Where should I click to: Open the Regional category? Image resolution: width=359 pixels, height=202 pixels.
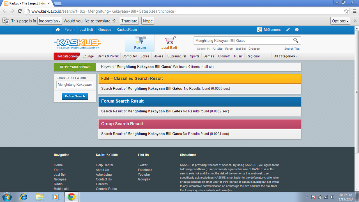click(253, 56)
